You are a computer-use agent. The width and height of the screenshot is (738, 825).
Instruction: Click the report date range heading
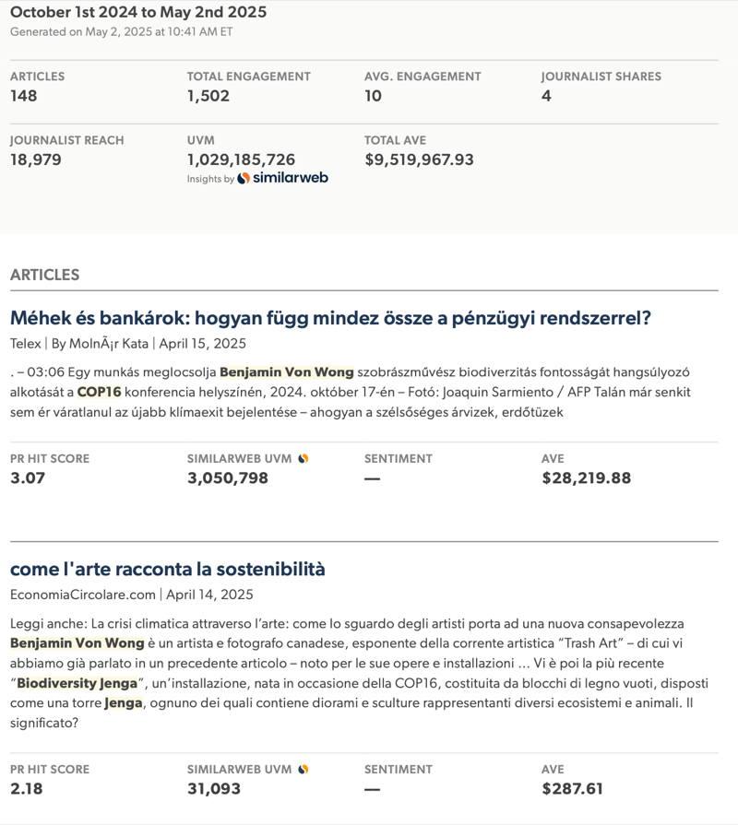point(138,12)
